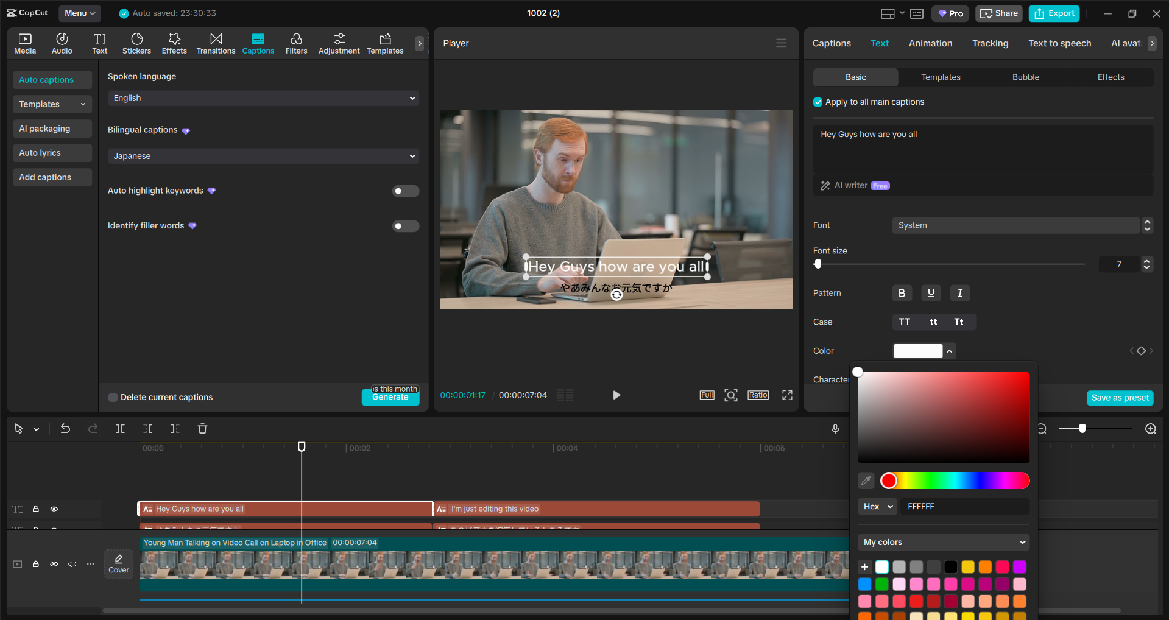Open the Menu dropdown
The width and height of the screenshot is (1169, 620).
coord(80,13)
